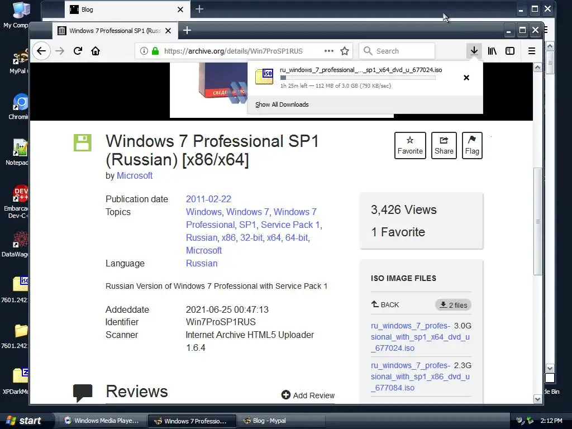Show sidebars toolbar icon

pos(510,51)
